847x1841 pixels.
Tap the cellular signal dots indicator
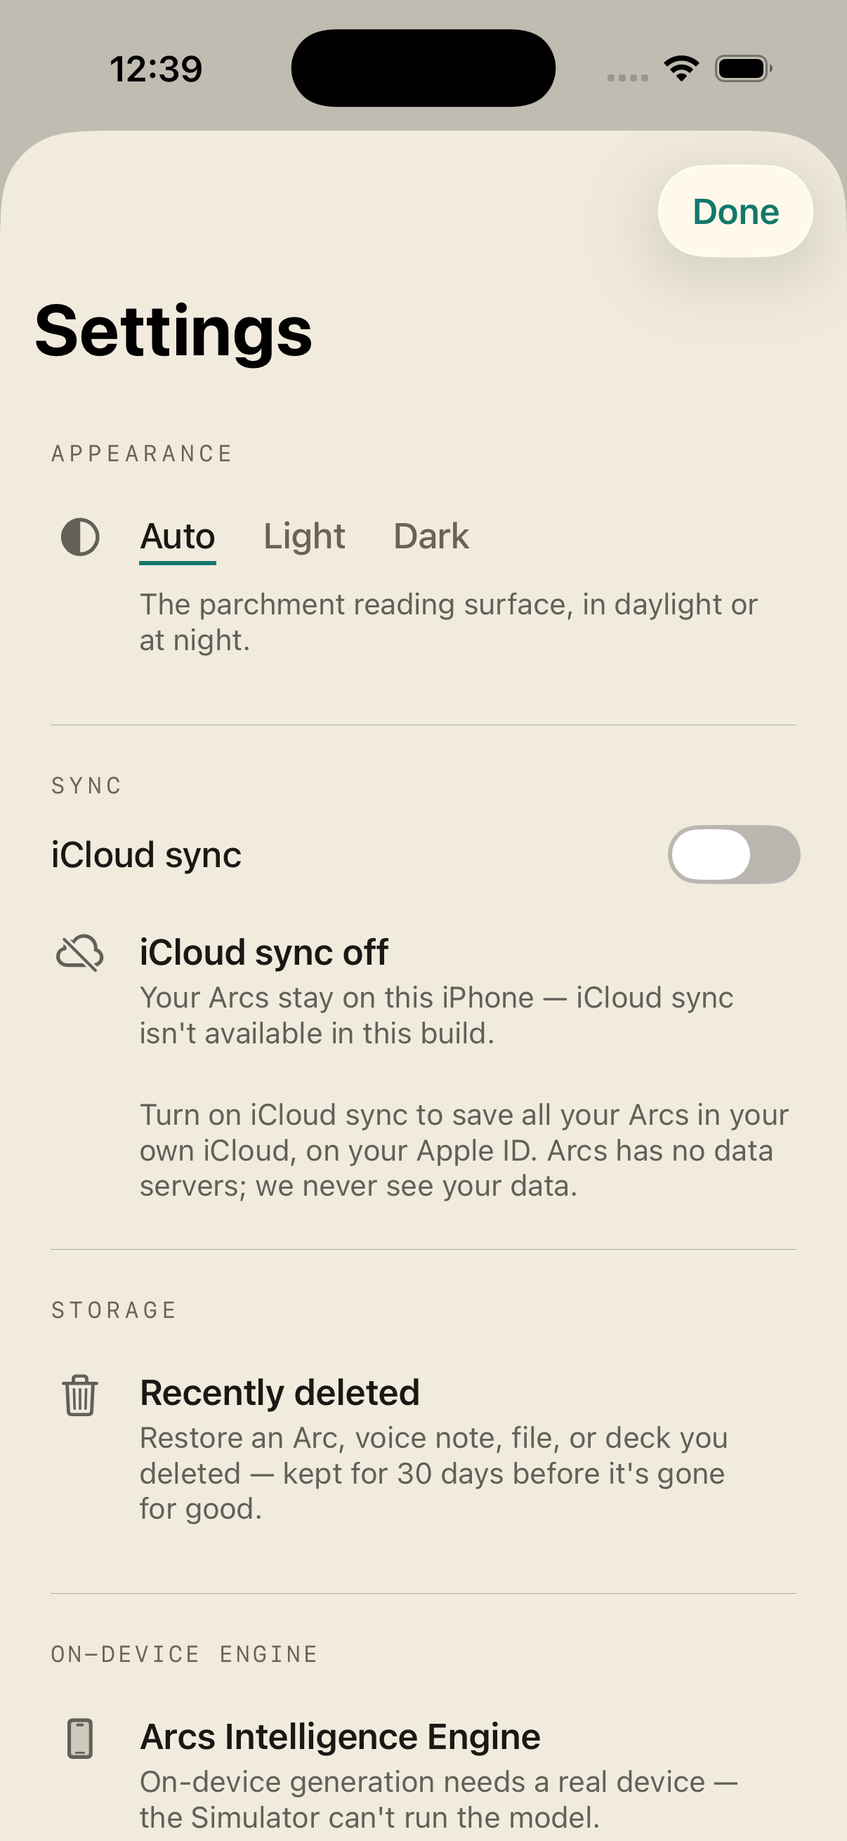[x=628, y=77]
